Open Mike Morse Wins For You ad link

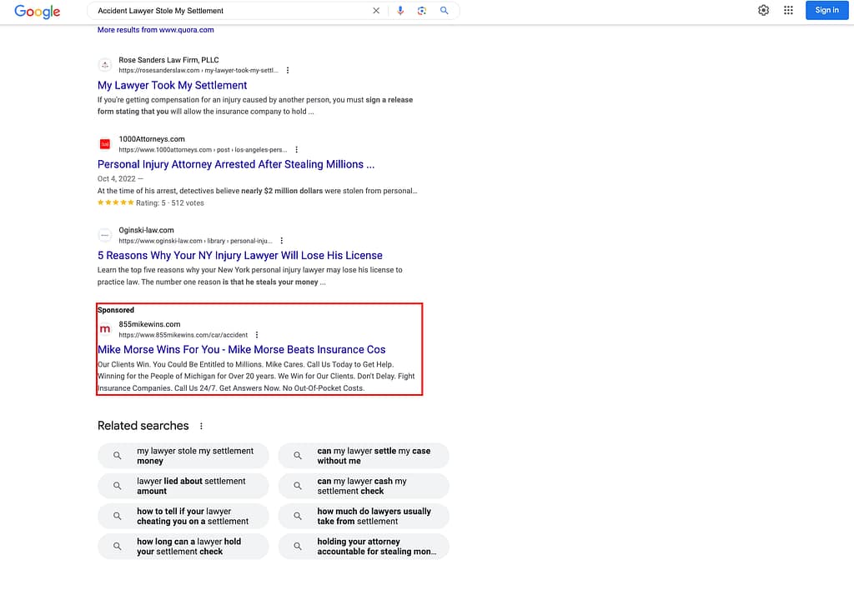(241, 349)
